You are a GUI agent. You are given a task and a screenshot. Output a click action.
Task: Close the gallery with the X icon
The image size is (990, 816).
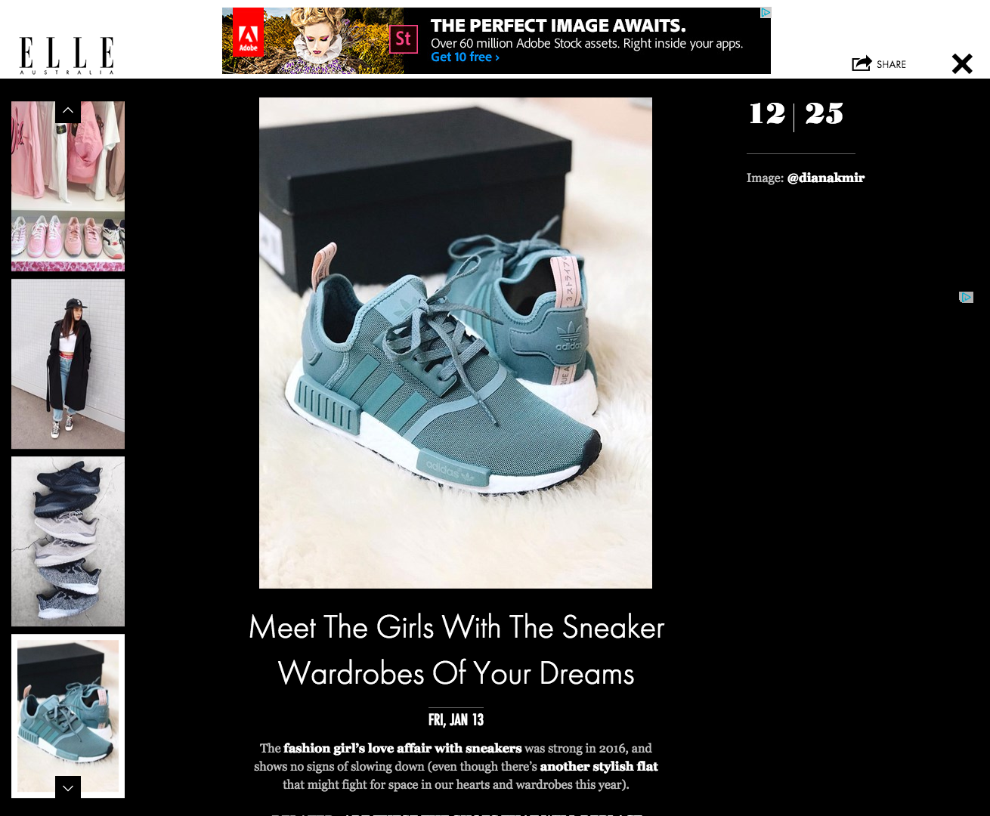(962, 63)
